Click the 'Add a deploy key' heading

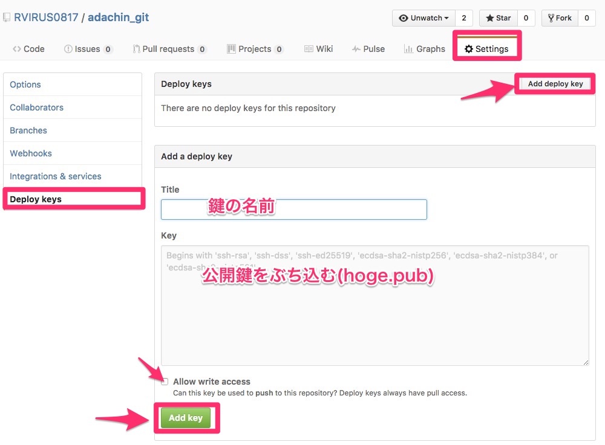click(197, 156)
